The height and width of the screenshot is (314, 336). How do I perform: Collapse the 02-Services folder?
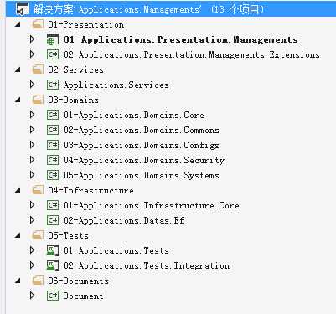point(18,69)
